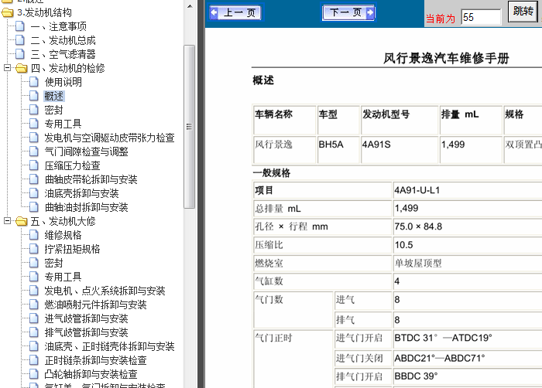Click the 跳转 jump button
This screenshot has height=388, width=542.
pyautogui.click(x=523, y=12)
